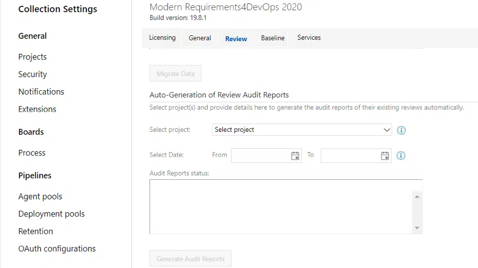The height and width of the screenshot is (268, 478).
Task: Click the Generate Audit Reports button
Action: pyautogui.click(x=190, y=259)
